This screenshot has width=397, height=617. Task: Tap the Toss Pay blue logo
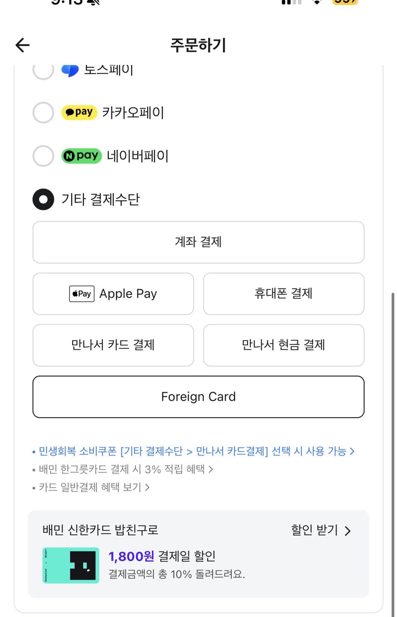[70, 70]
